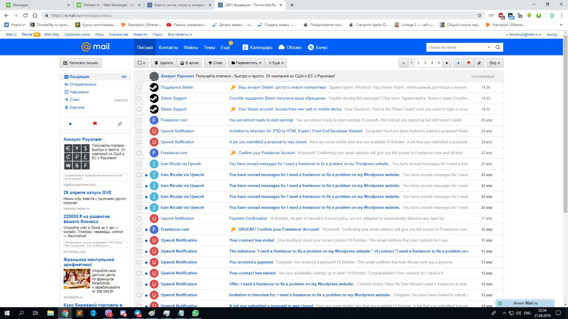Click the очистить link beside the Спам folder
Viewport: 568px width, 319px height.
[x=121, y=100]
